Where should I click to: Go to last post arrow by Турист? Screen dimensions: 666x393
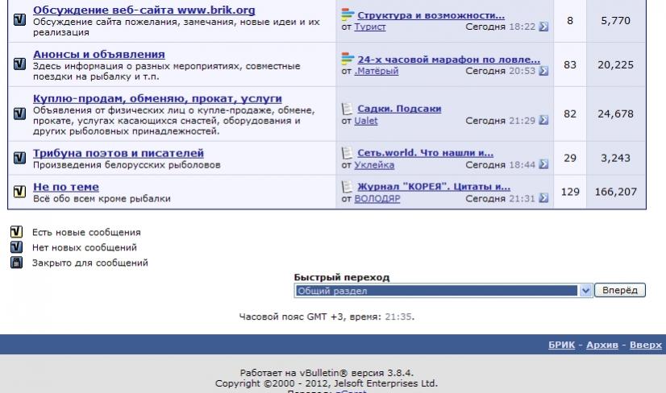[543, 27]
